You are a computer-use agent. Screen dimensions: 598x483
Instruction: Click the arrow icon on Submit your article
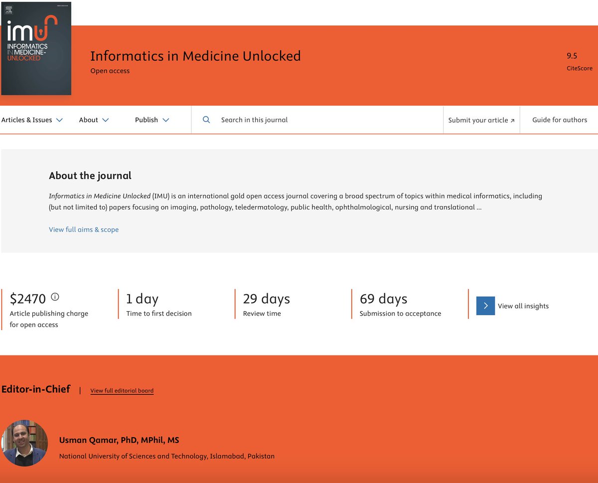(512, 121)
